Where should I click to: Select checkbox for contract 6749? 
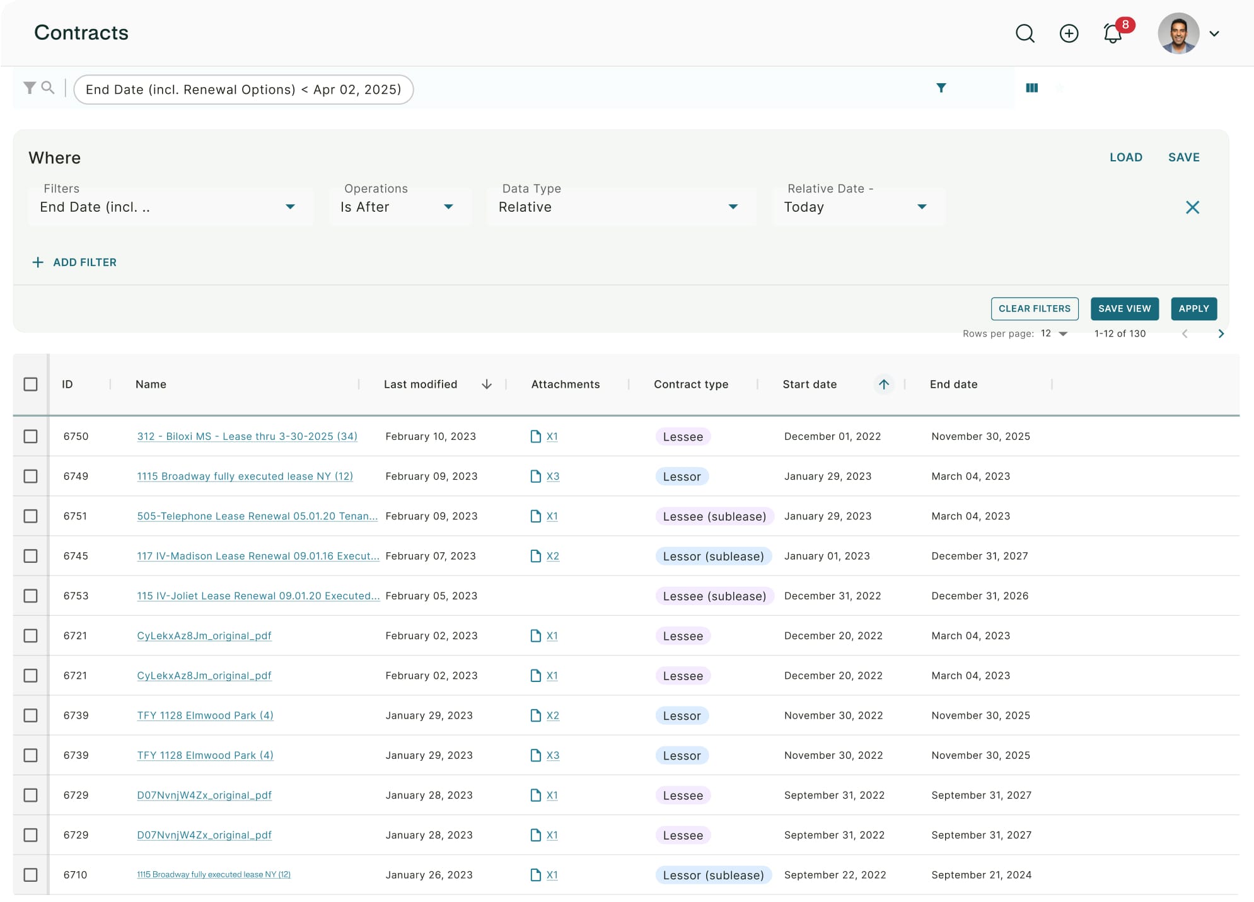coord(30,477)
